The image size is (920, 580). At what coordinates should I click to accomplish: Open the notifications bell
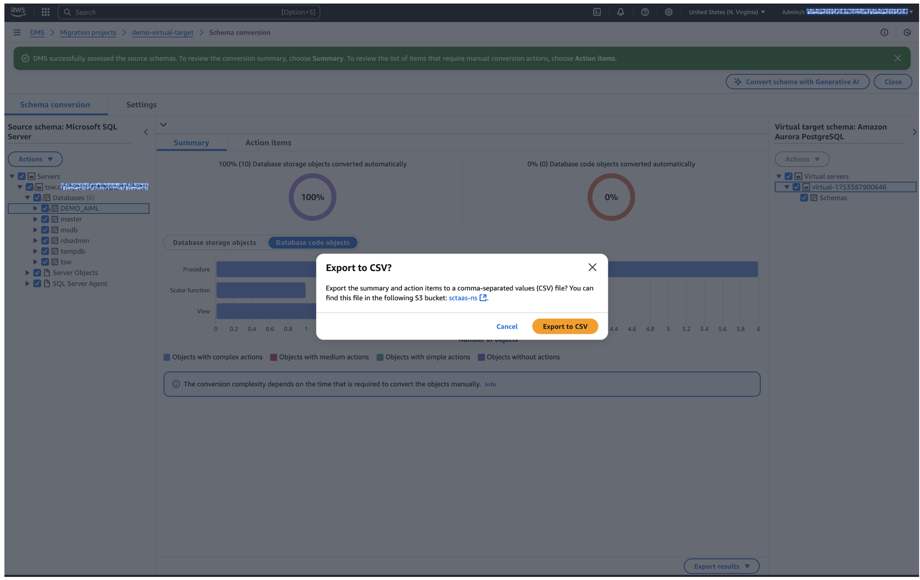click(x=620, y=12)
